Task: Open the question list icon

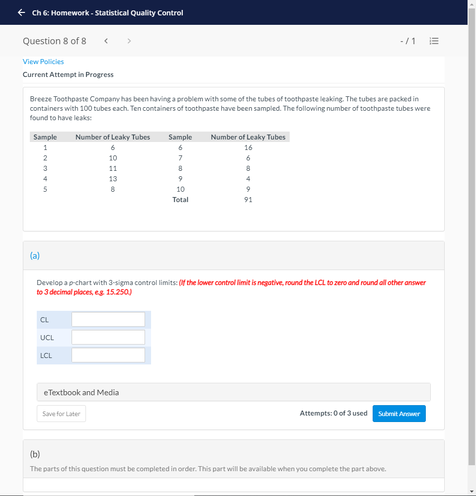Action: (434, 41)
